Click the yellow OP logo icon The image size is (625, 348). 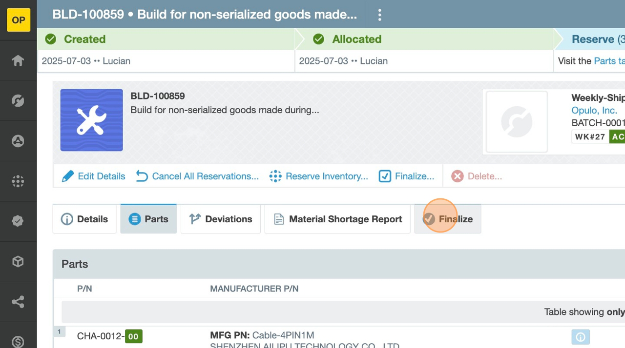19,20
